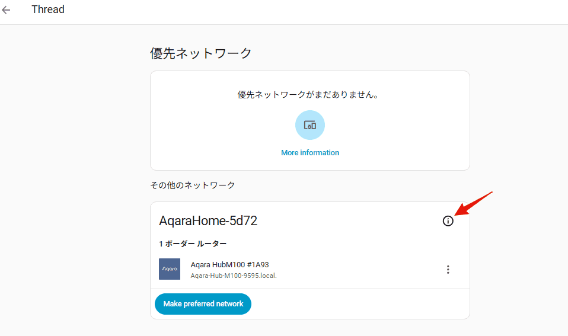Open the AqaraHome-5d72 network info icon
Viewport: 568px width, 336px height.
click(x=448, y=221)
